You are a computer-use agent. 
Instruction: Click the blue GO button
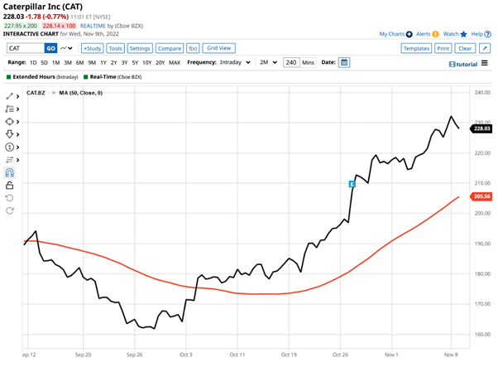(x=50, y=48)
